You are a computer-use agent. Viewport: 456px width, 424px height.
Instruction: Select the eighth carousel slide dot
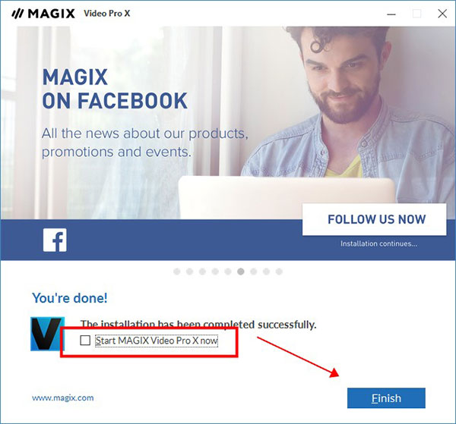pyautogui.click(x=267, y=272)
